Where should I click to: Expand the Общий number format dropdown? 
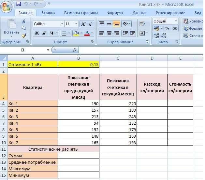(176, 21)
